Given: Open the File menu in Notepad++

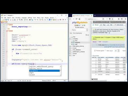Looking at the screenshot, I should coord(2,18).
